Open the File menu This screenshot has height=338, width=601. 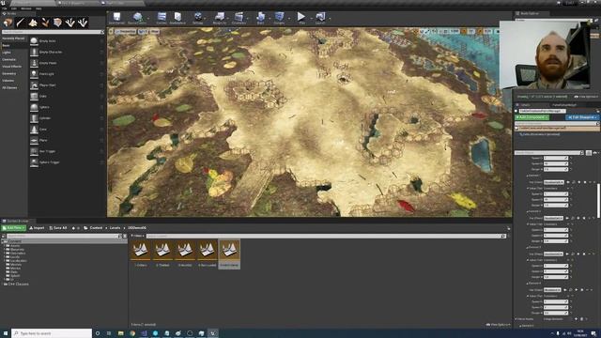tap(5, 8)
